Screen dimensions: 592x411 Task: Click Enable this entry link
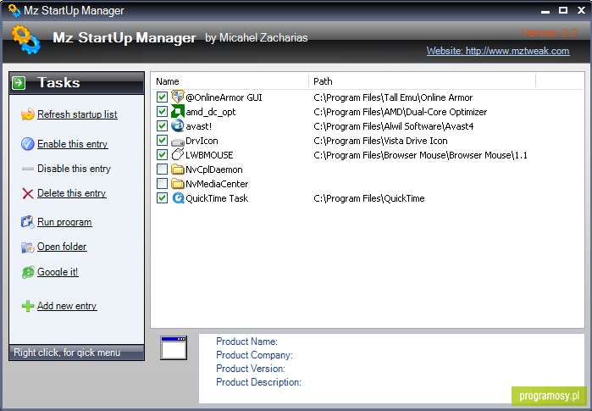(x=73, y=144)
